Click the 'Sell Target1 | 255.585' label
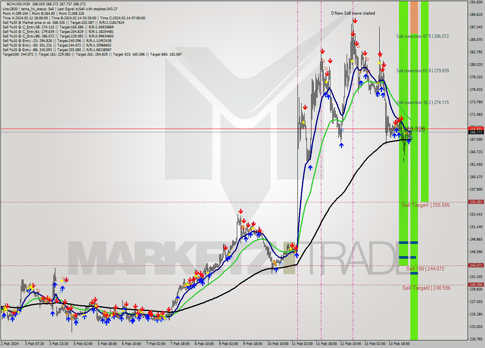485x348 pixels. [x=426, y=205]
